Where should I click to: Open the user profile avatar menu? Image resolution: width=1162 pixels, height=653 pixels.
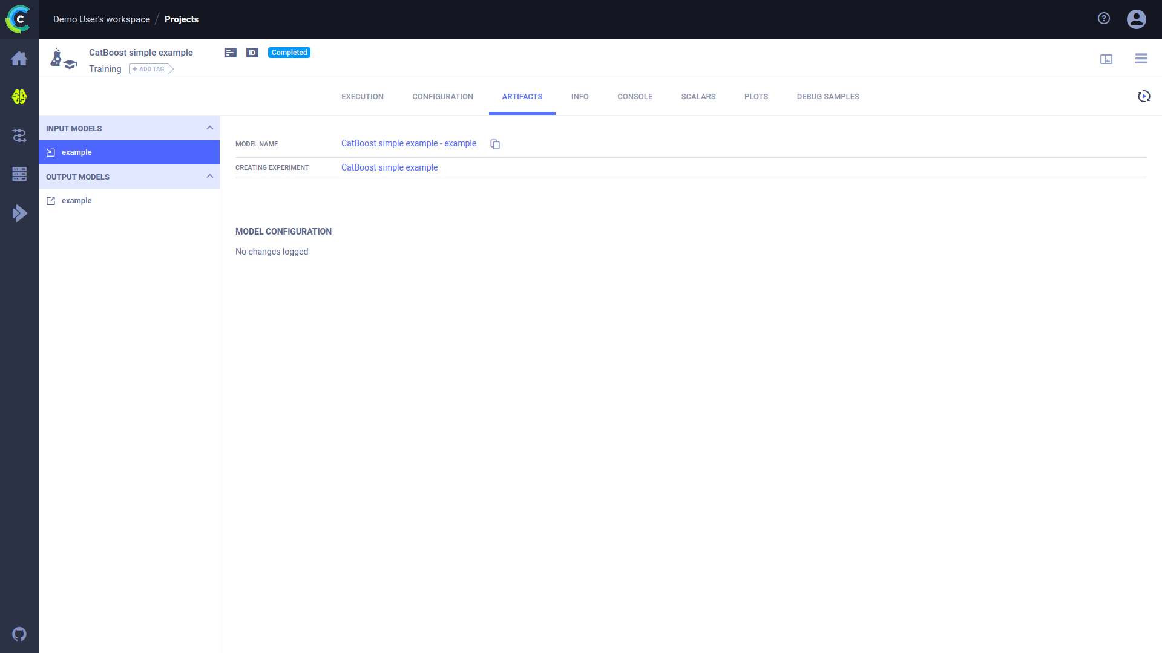[1136, 19]
